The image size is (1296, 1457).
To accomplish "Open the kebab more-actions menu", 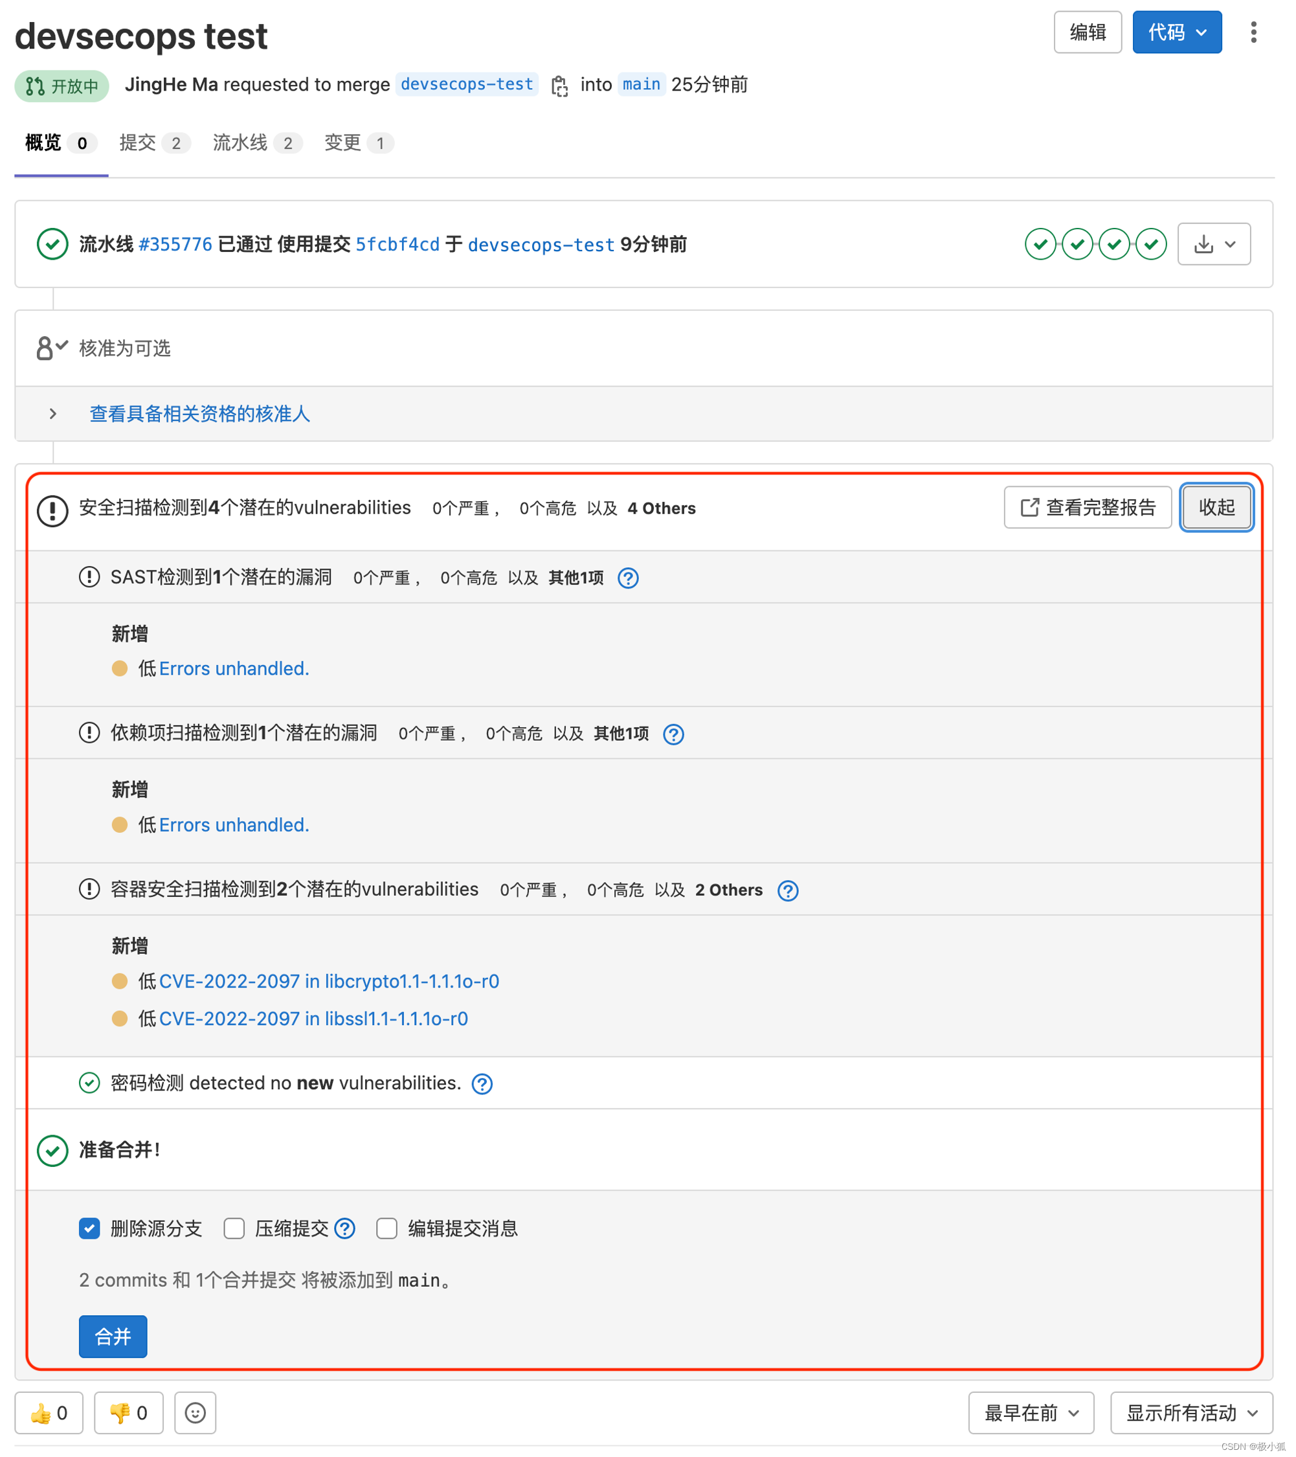I will coord(1253,32).
